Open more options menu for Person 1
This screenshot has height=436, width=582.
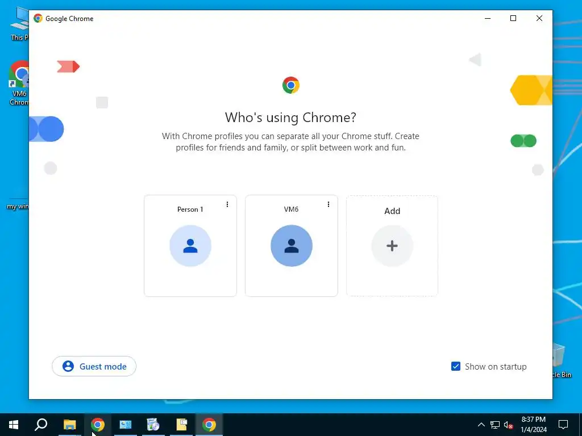point(227,204)
